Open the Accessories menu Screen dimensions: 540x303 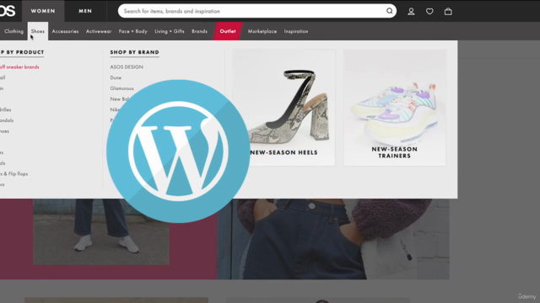66,31
